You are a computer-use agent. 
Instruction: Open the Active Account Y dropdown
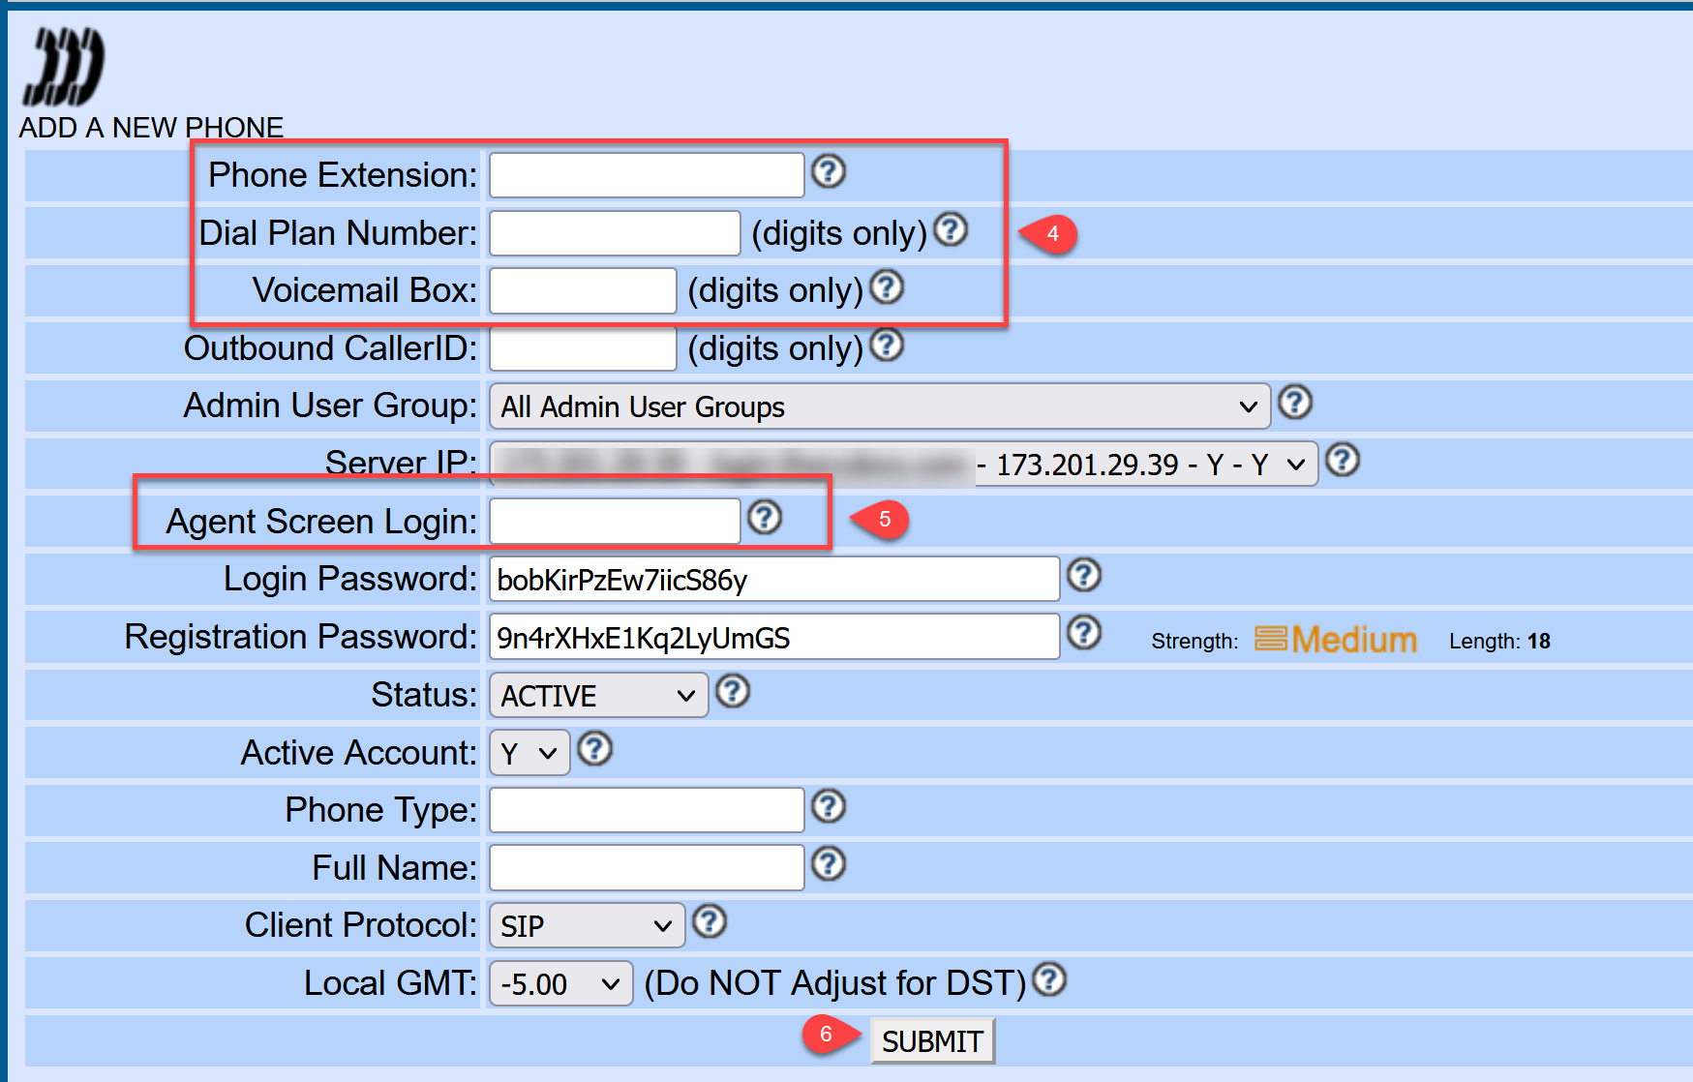coord(529,753)
